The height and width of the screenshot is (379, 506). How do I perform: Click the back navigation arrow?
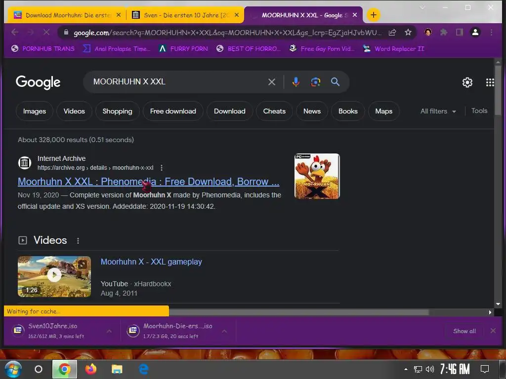15,32
